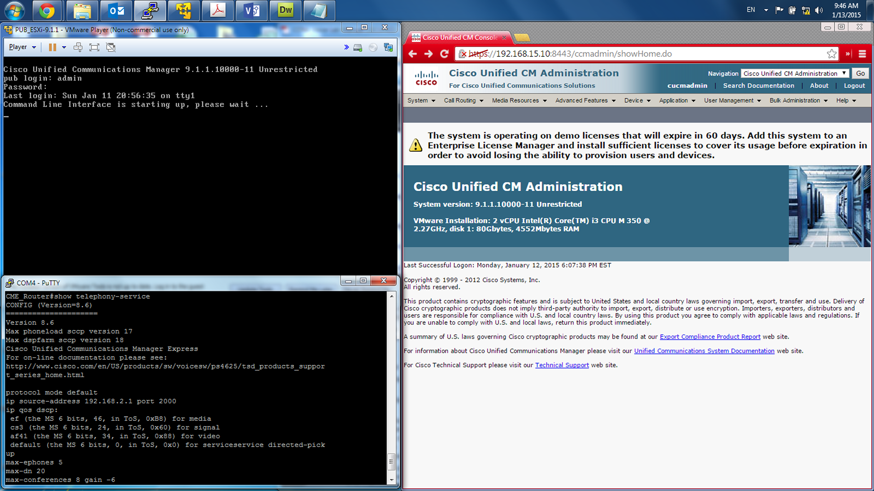
Task: Open the Application menu
Action: 677,100
